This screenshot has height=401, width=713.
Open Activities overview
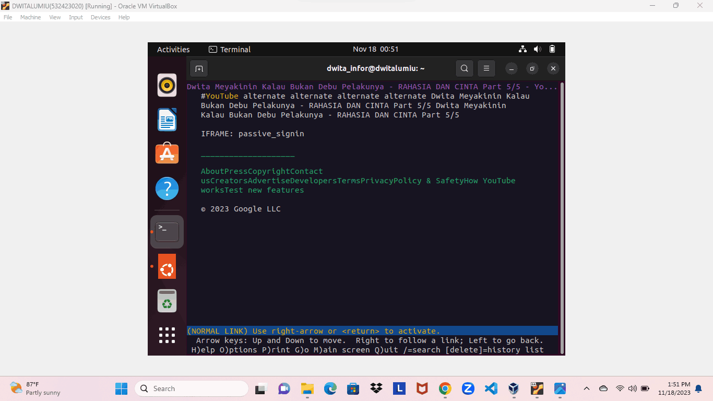pos(173,49)
